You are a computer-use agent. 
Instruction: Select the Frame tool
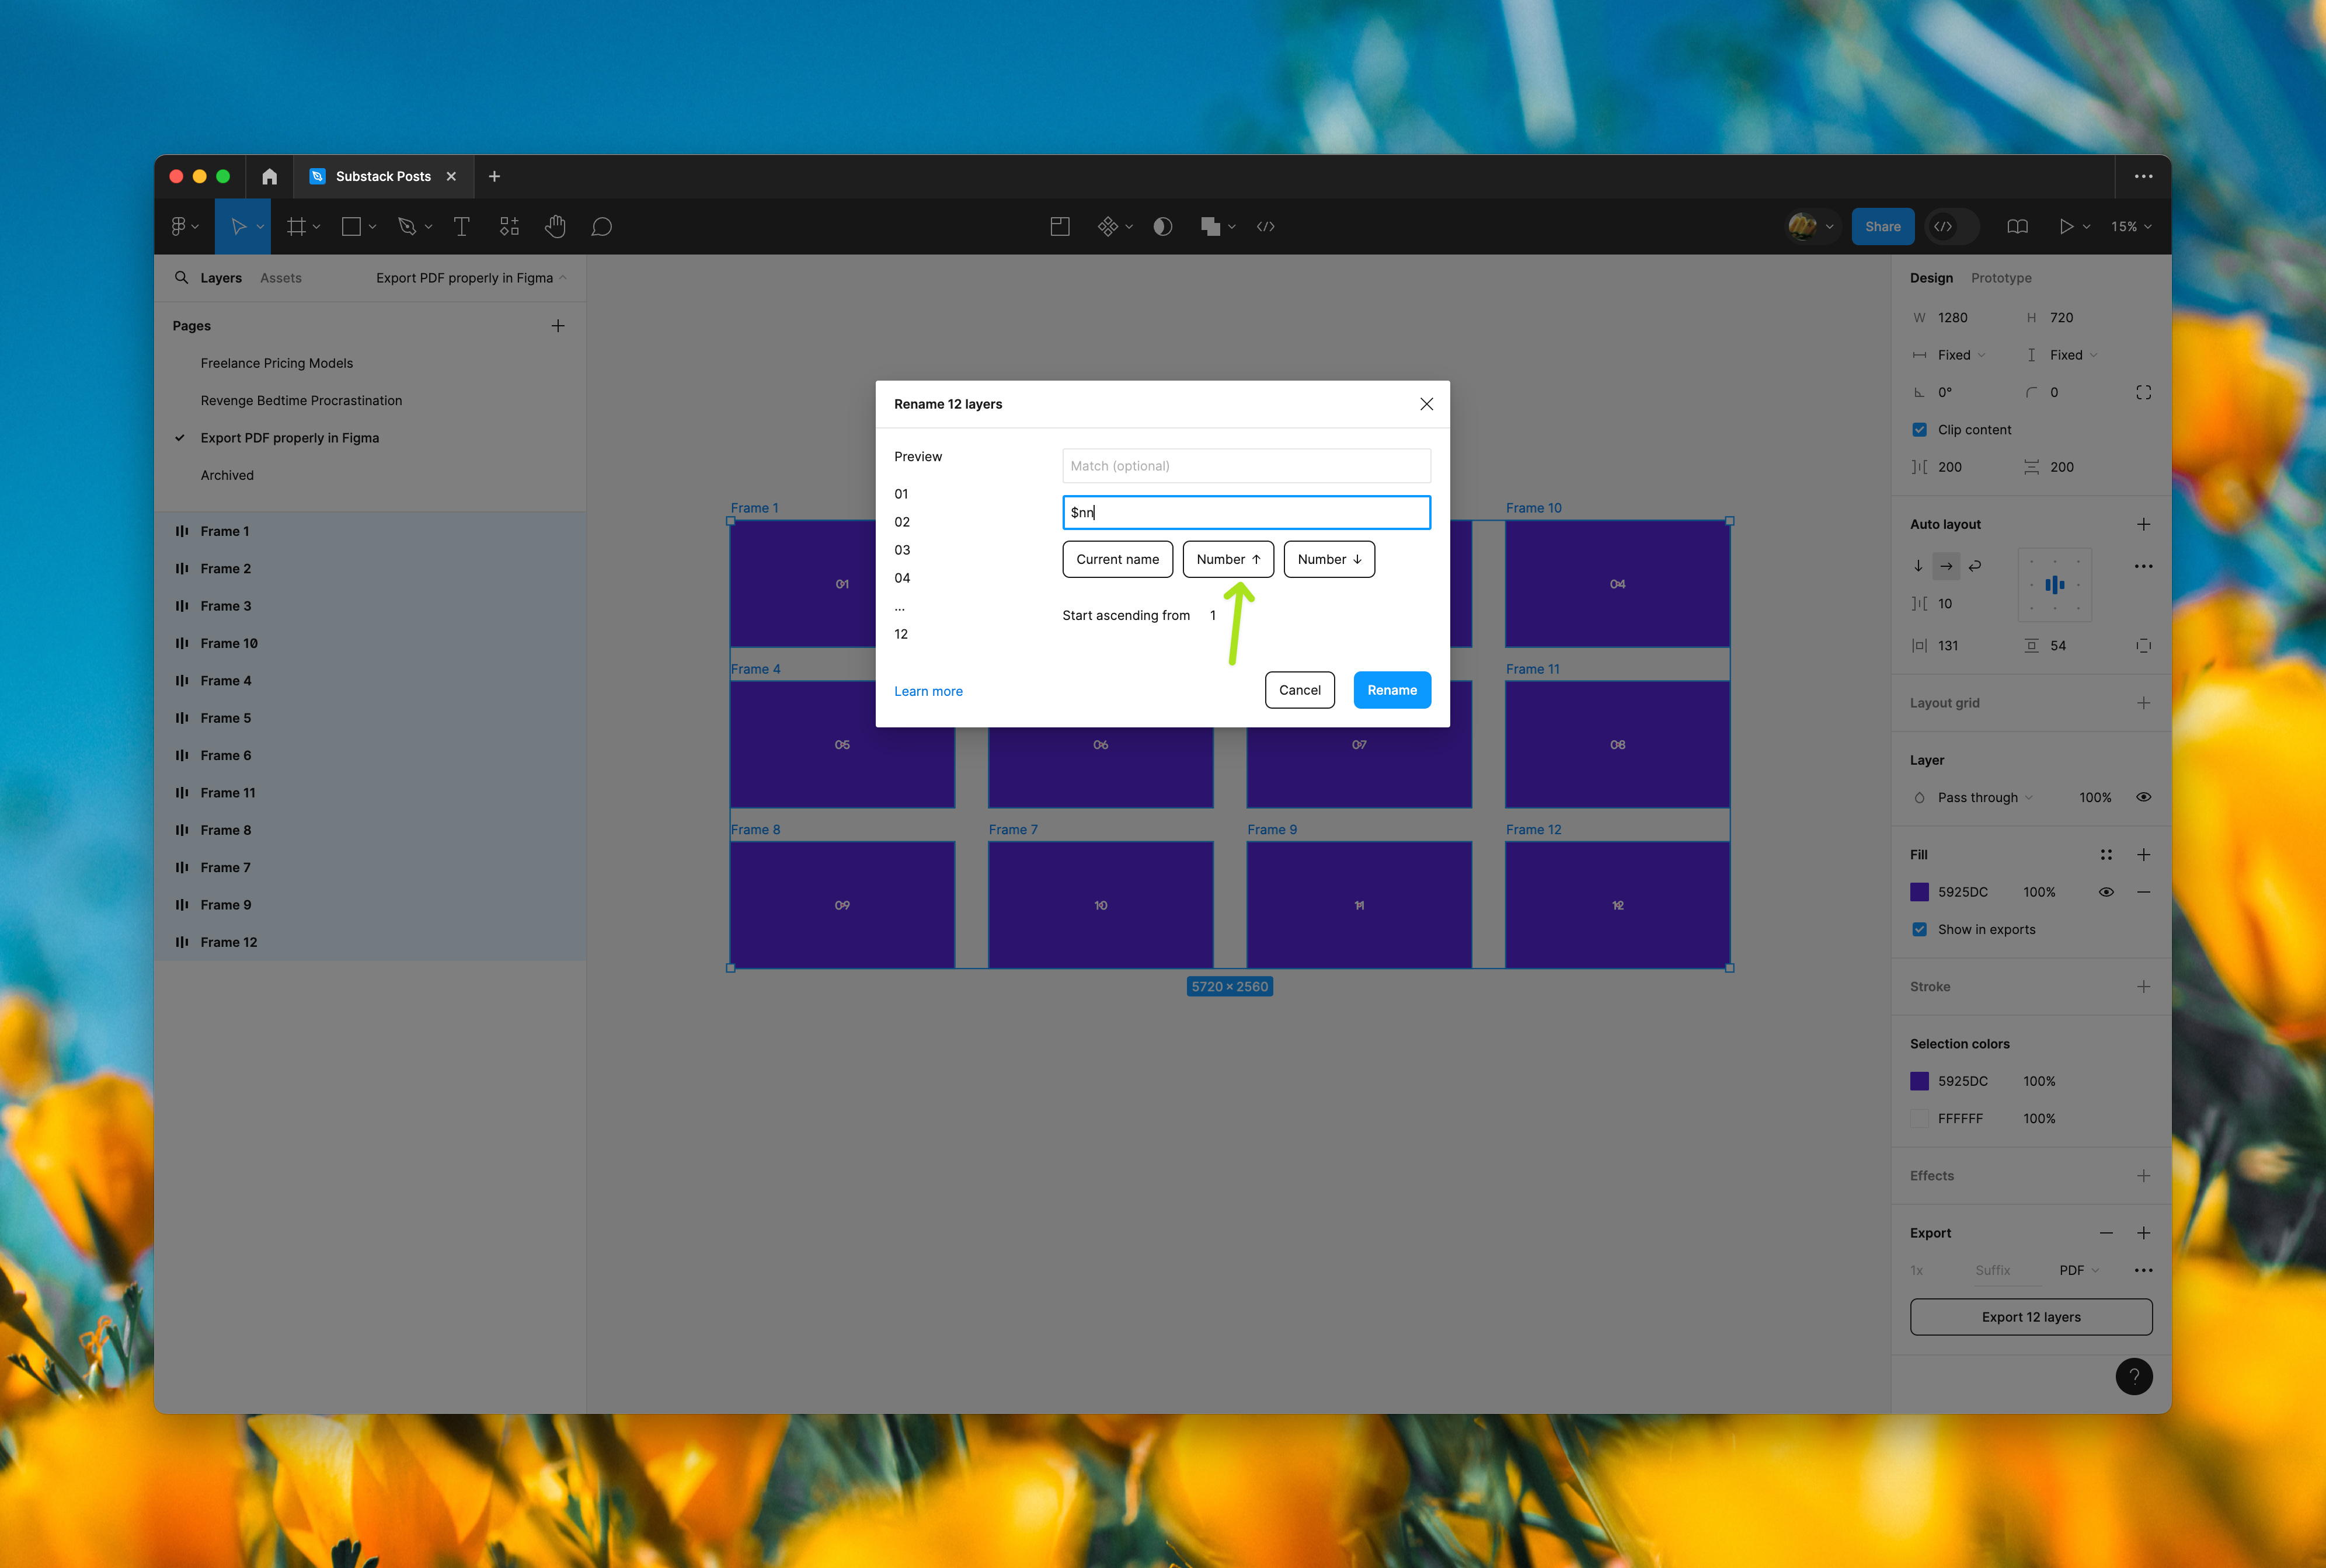point(296,227)
